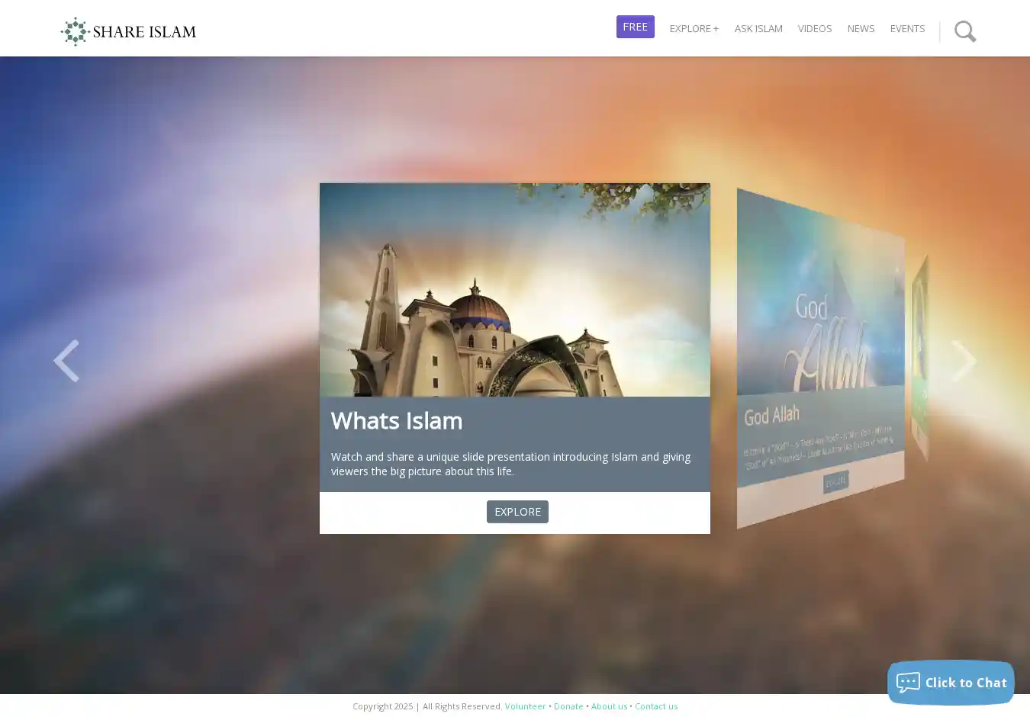Click the Donate footer link

pos(568,706)
